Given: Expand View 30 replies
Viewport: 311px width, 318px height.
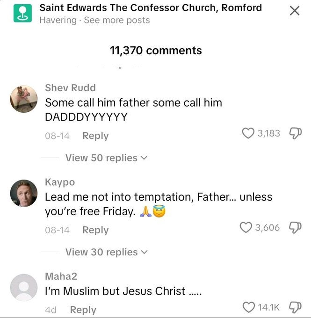Looking at the screenshot, I should coord(106,252).
